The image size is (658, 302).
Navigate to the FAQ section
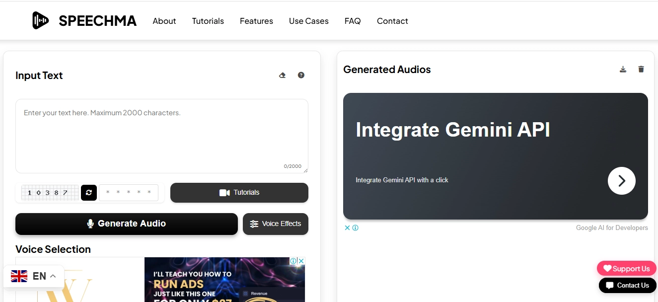(352, 21)
